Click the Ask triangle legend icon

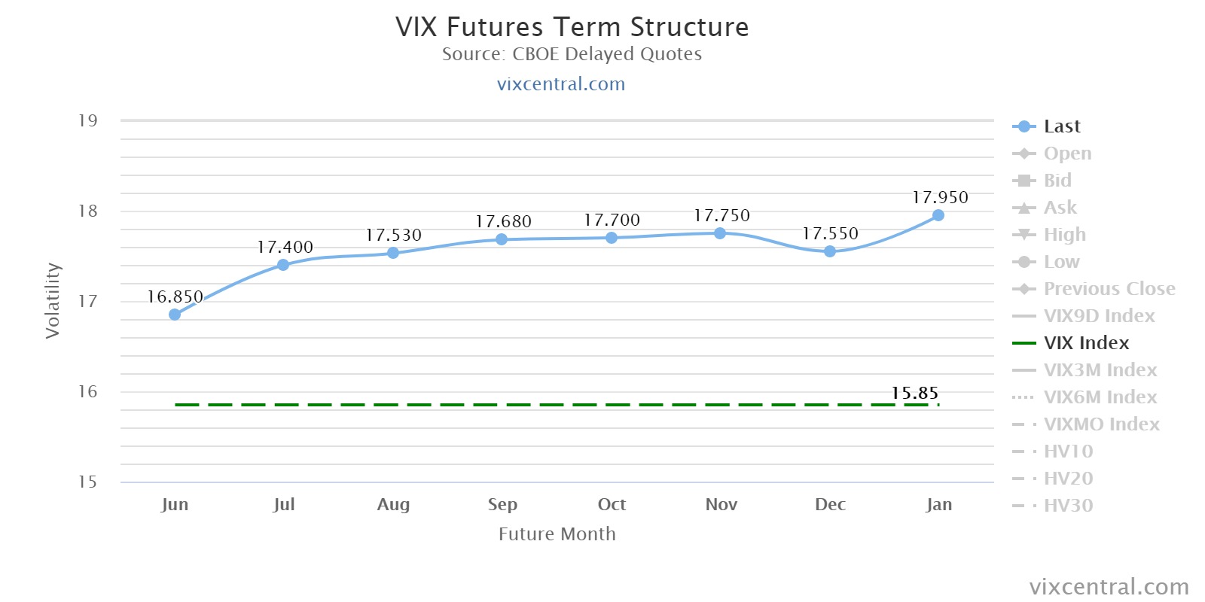(x=1024, y=208)
